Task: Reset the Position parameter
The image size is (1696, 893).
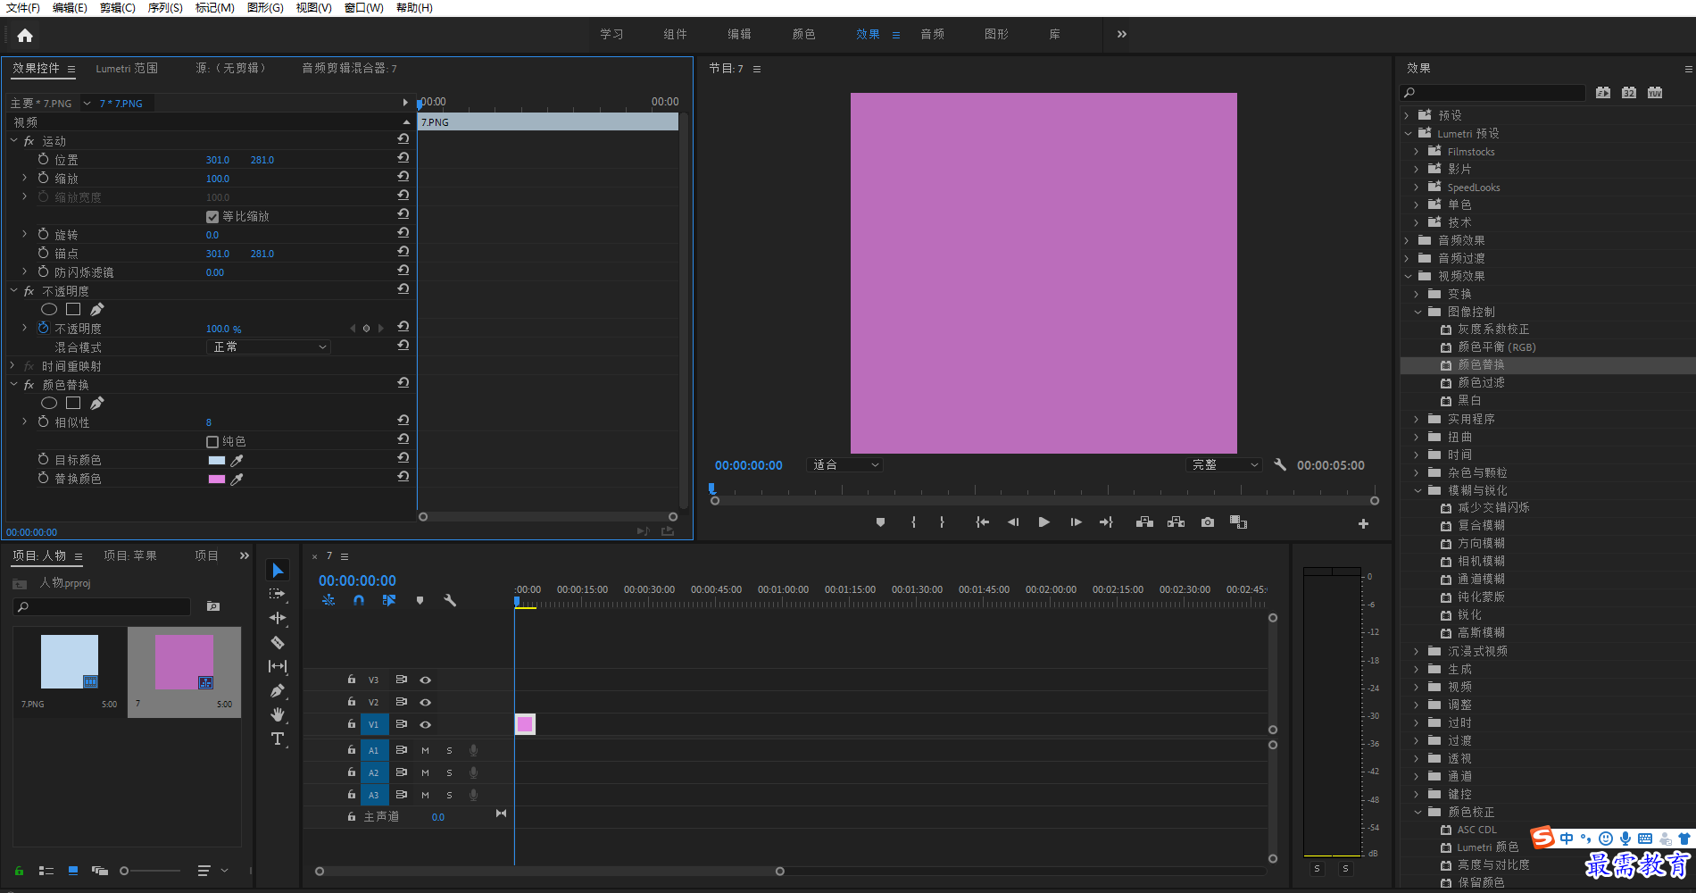Action: point(403,159)
